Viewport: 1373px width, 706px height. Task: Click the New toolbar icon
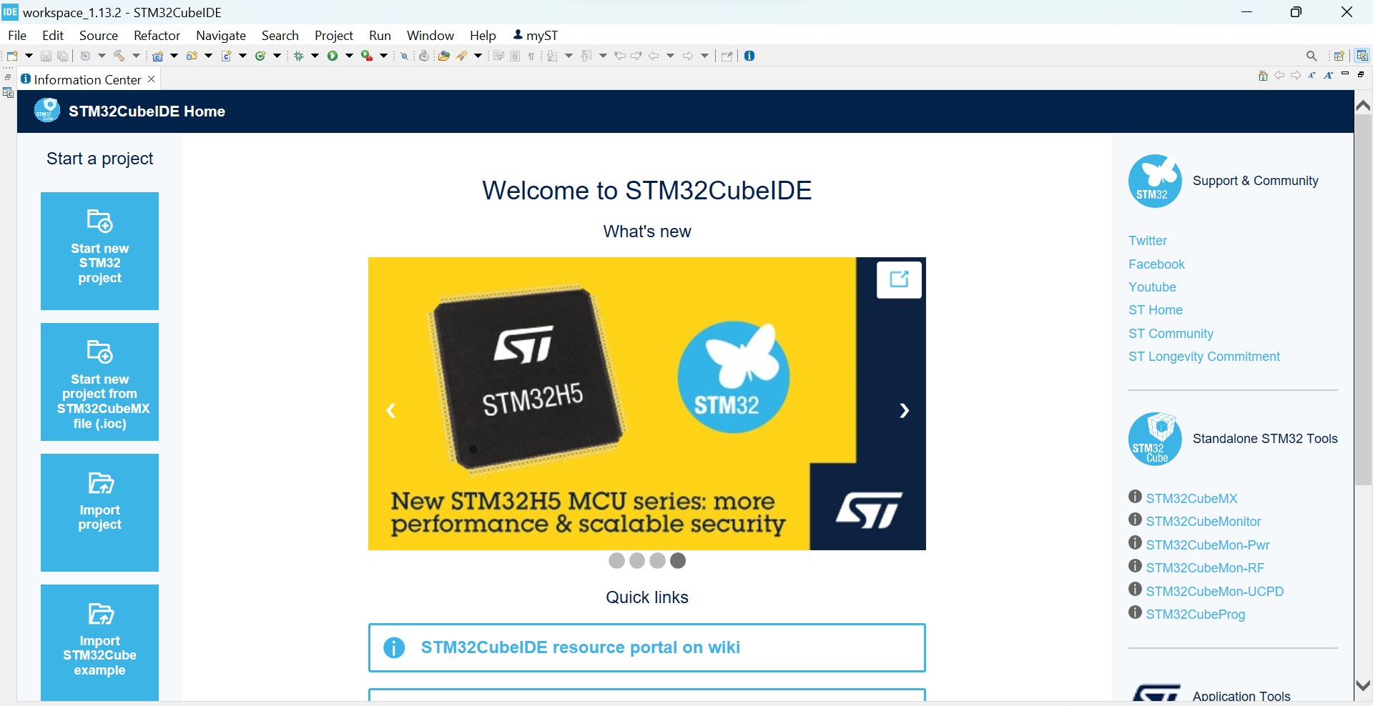[x=12, y=56]
